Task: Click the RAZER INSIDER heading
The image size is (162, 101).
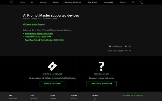Action: pos(52,74)
